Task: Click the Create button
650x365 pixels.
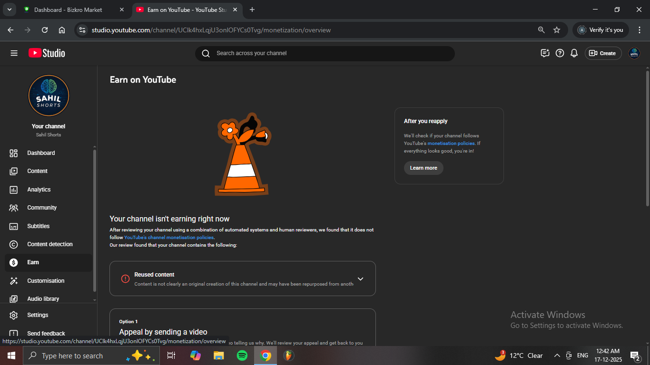Action: [603, 53]
